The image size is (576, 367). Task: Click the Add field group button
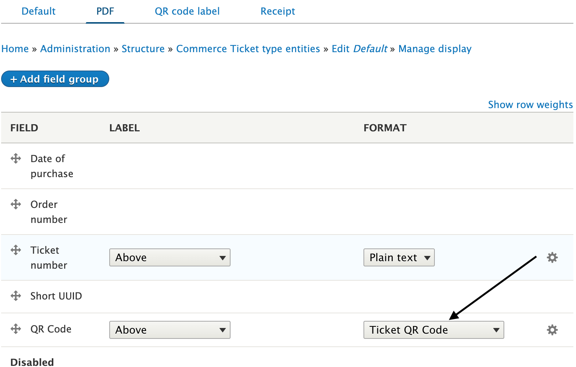pyautogui.click(x=55, y=79)
